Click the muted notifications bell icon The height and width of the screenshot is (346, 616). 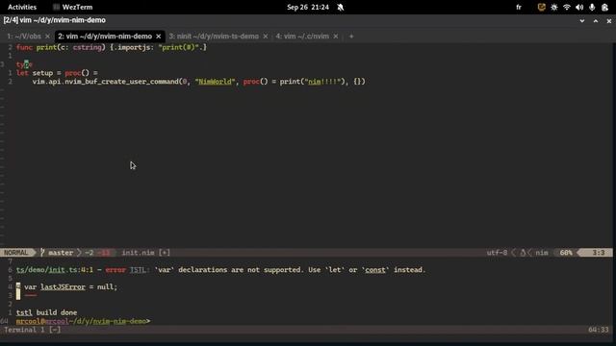point(340,7)
